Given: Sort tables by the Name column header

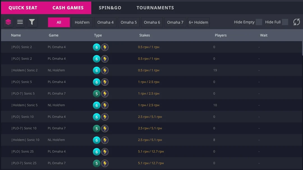Looking at the screenshot, I should 16,35.
